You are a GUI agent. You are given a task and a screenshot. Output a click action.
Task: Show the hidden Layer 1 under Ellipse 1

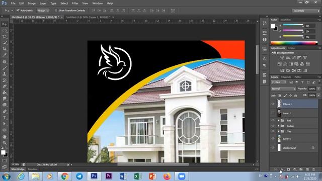pyautogui.click(x=273, y=113)
